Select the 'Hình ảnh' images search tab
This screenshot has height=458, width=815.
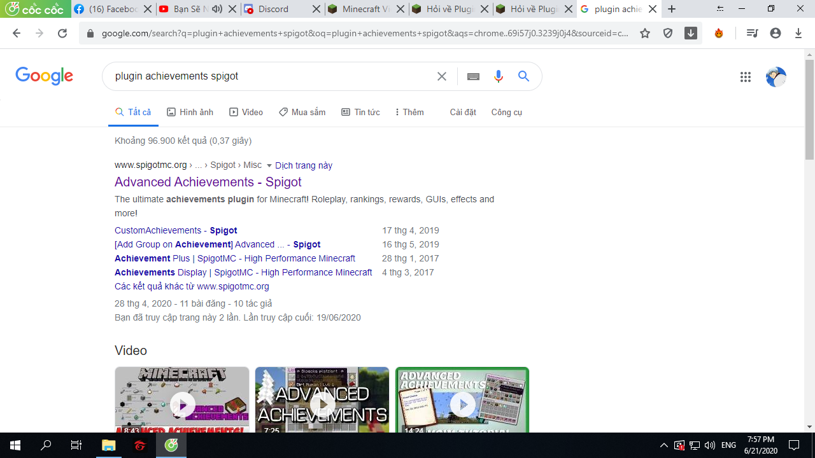[x=190, y=112]
